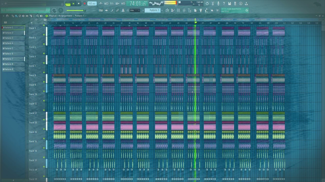Open the Playlist view icon
Image resolution: width=325 pixels, height=182 pixels.
(x=167, y=10)
